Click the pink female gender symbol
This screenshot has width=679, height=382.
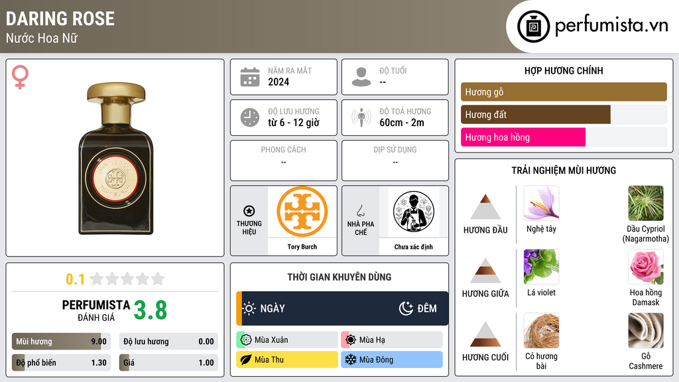pos(20,77)
